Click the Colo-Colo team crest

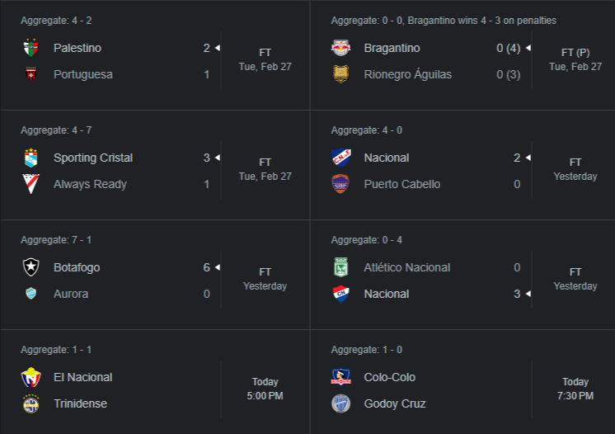click(x=340, y=377)
